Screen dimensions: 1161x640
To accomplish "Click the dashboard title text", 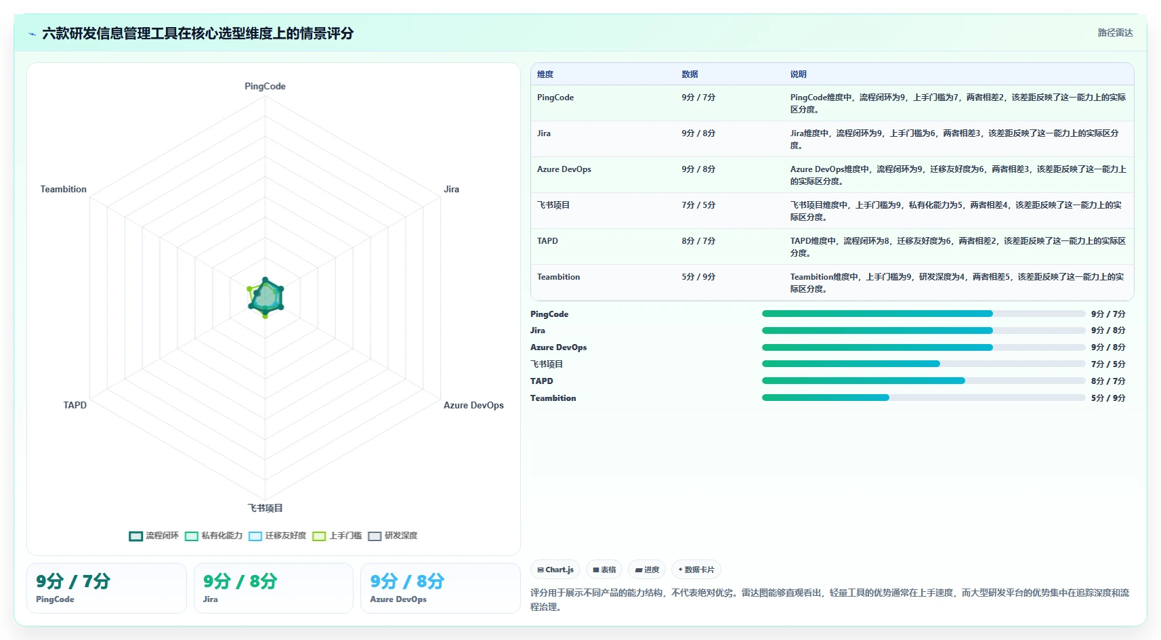I will click(x=198, y=33).
